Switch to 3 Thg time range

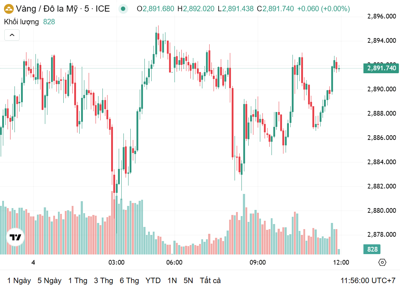(104, 281)
